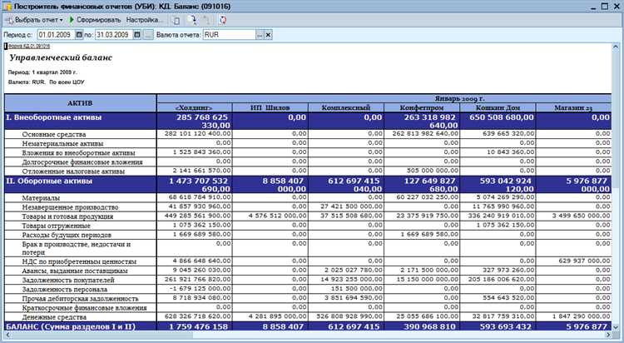Click the period selection ellipsis button

tap(148, 35)
